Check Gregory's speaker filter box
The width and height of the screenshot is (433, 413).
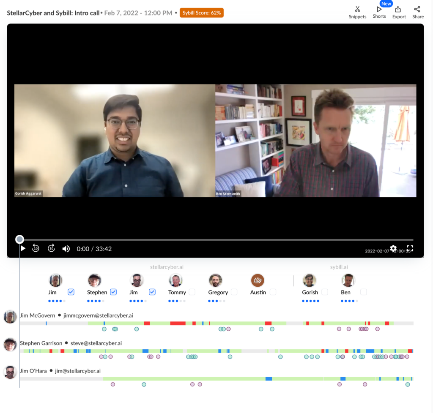click(x=235, y=292)
